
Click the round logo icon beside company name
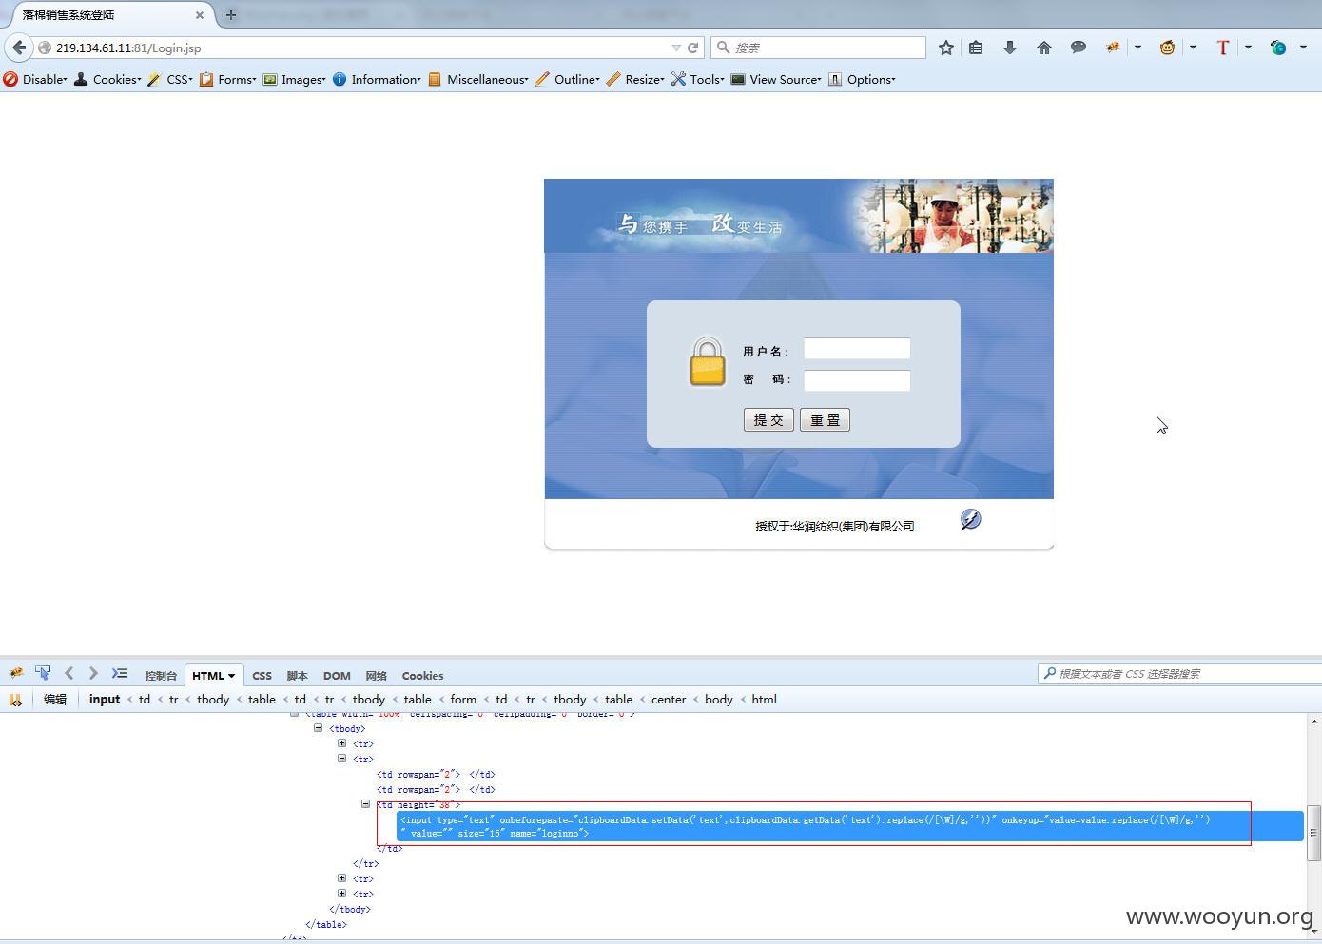(x=970, y=519)
